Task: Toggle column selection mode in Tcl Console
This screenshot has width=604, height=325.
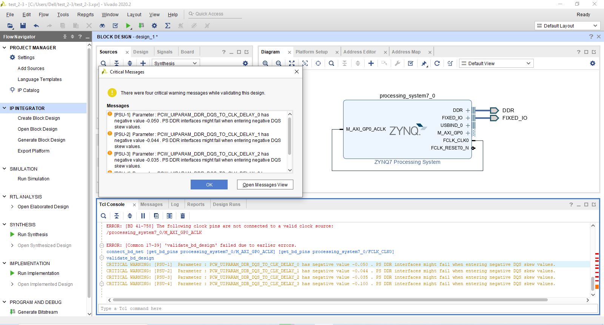Action: click(x=169, y=216)
